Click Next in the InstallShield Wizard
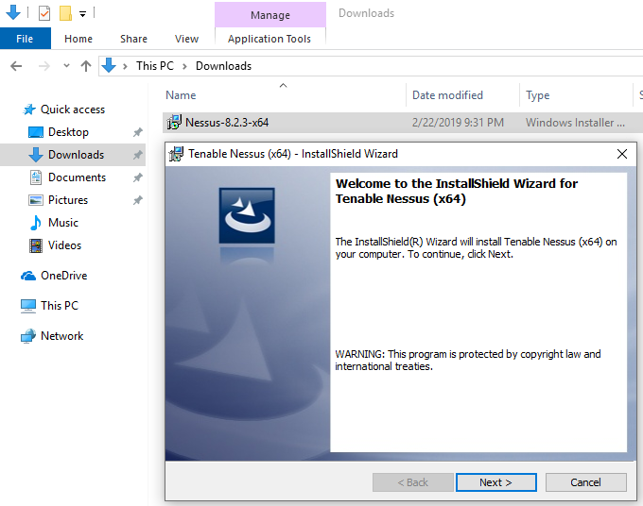This screenshot has height=506, width=643. [x=496, y=482]
